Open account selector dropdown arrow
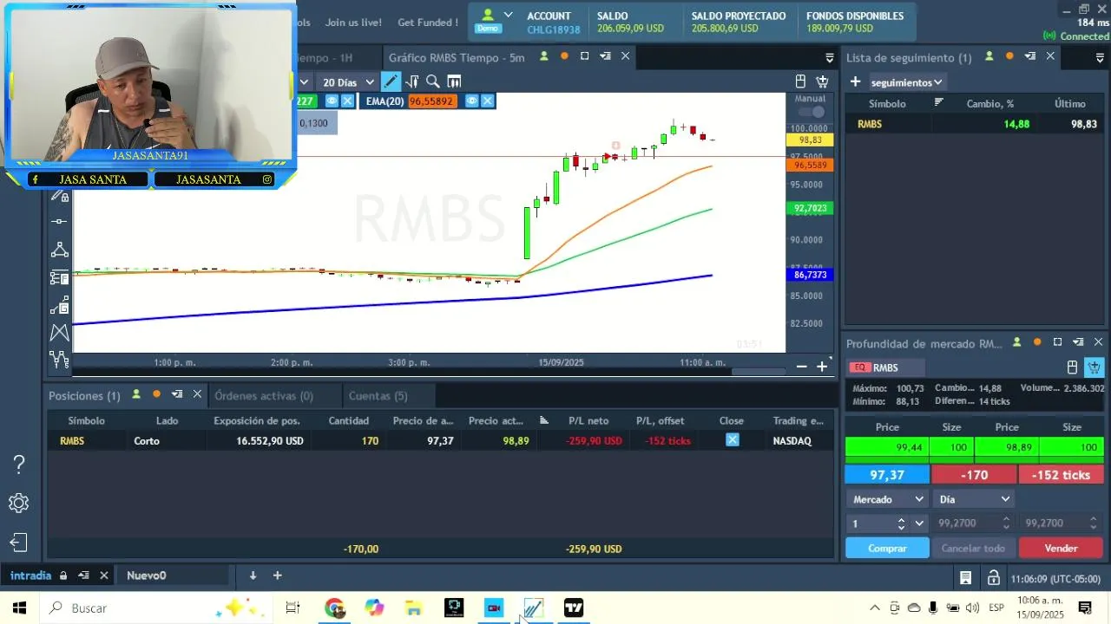1111x624 pixels. [x=508, y=15]
